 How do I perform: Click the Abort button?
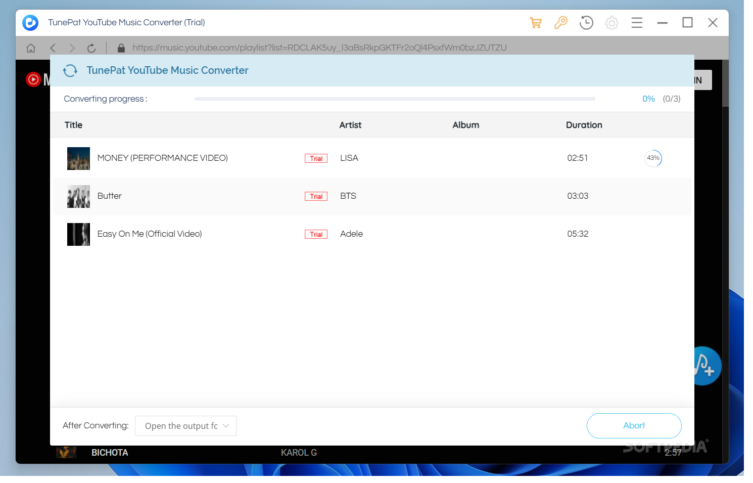(x=634, y=426)
